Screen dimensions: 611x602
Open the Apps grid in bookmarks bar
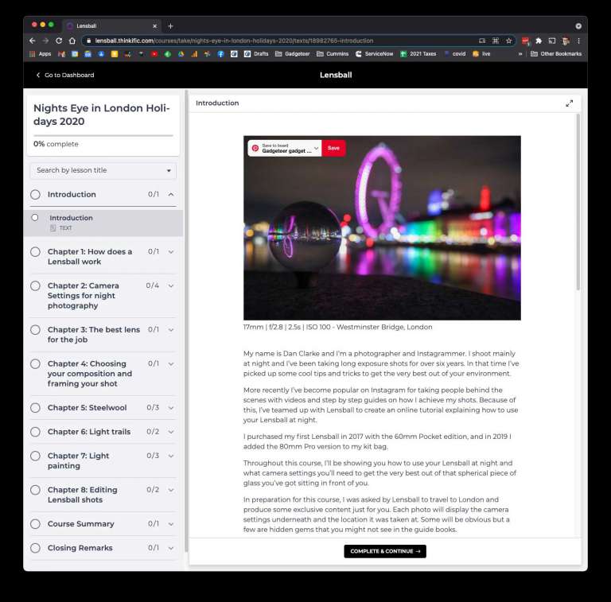40,54
